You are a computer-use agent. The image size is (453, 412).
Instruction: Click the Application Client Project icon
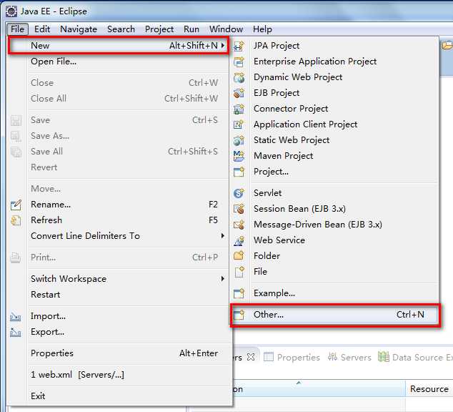[239, 124]
